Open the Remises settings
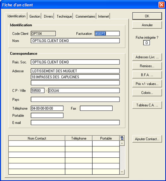 pos(147,66)
